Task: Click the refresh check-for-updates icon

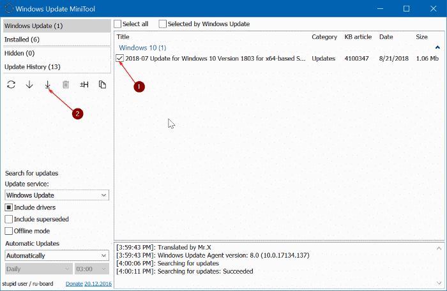Action: tap(11, 85)
